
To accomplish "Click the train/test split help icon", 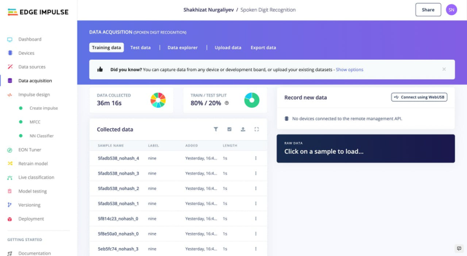I will coord(227,103).
